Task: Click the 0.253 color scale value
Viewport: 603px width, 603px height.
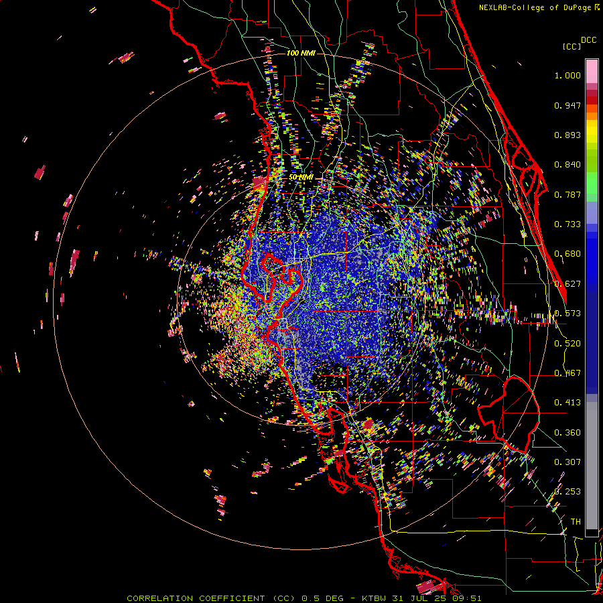Action: 567,492
